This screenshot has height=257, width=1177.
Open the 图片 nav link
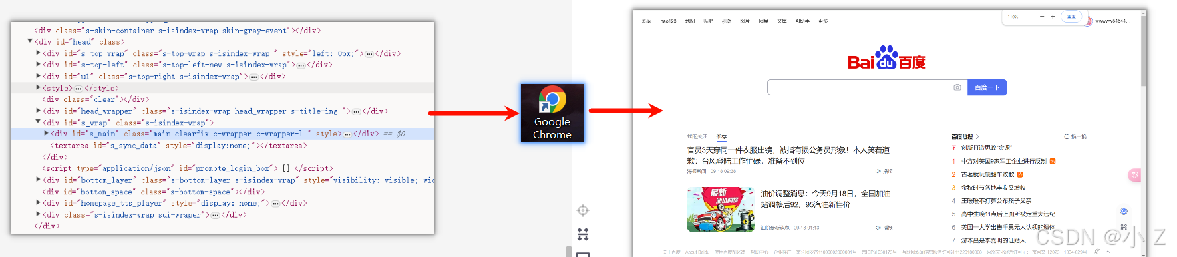(745, 21)
